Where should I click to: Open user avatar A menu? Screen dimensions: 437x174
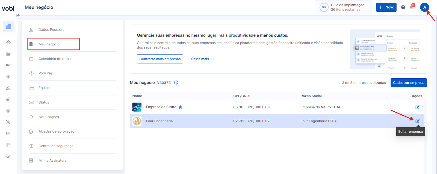424,7
